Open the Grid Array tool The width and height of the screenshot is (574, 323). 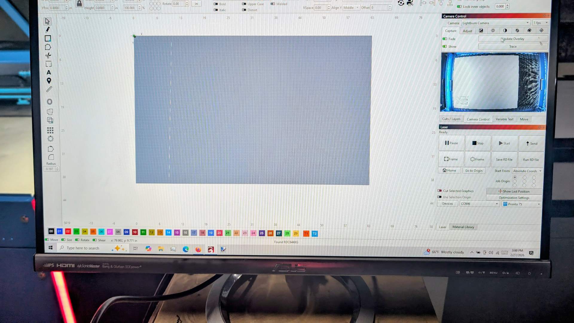pyautogui.click(x=50, y=130)
